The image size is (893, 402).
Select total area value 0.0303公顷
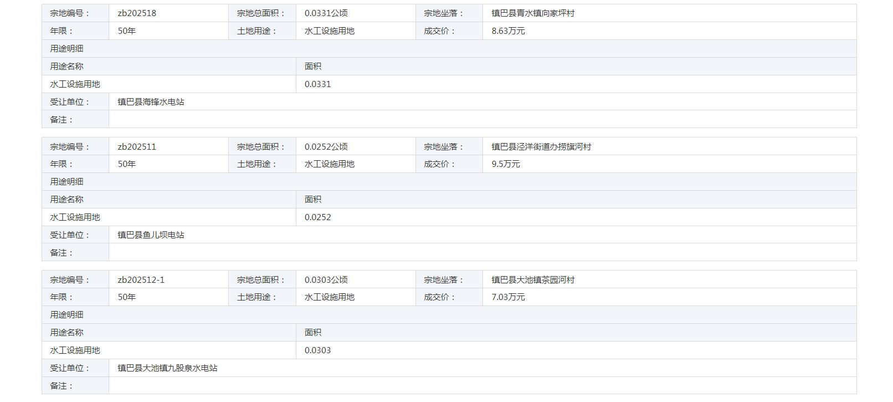[x=326, y=280]
